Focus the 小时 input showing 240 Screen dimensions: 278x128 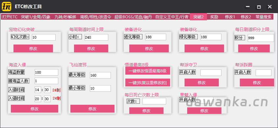tap(96, 37)
